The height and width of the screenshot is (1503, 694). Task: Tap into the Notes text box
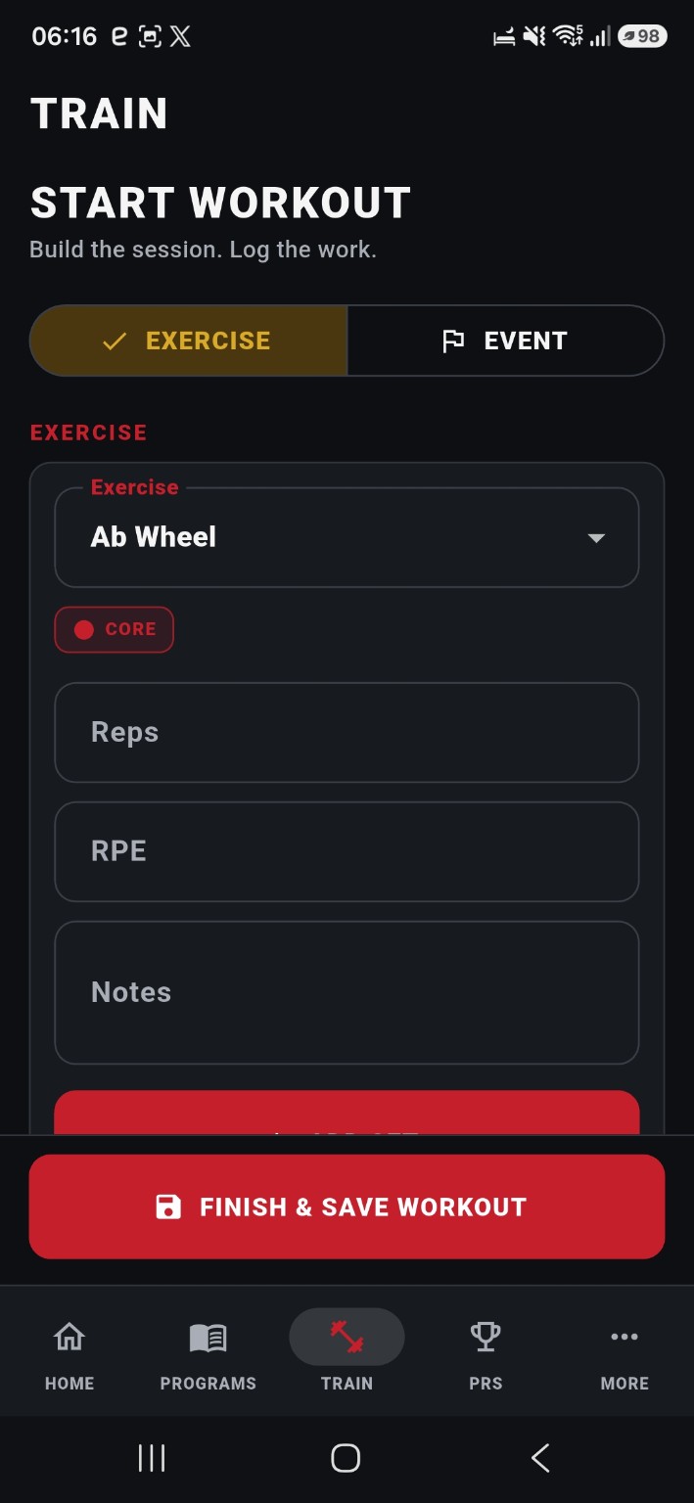(347, 992)
